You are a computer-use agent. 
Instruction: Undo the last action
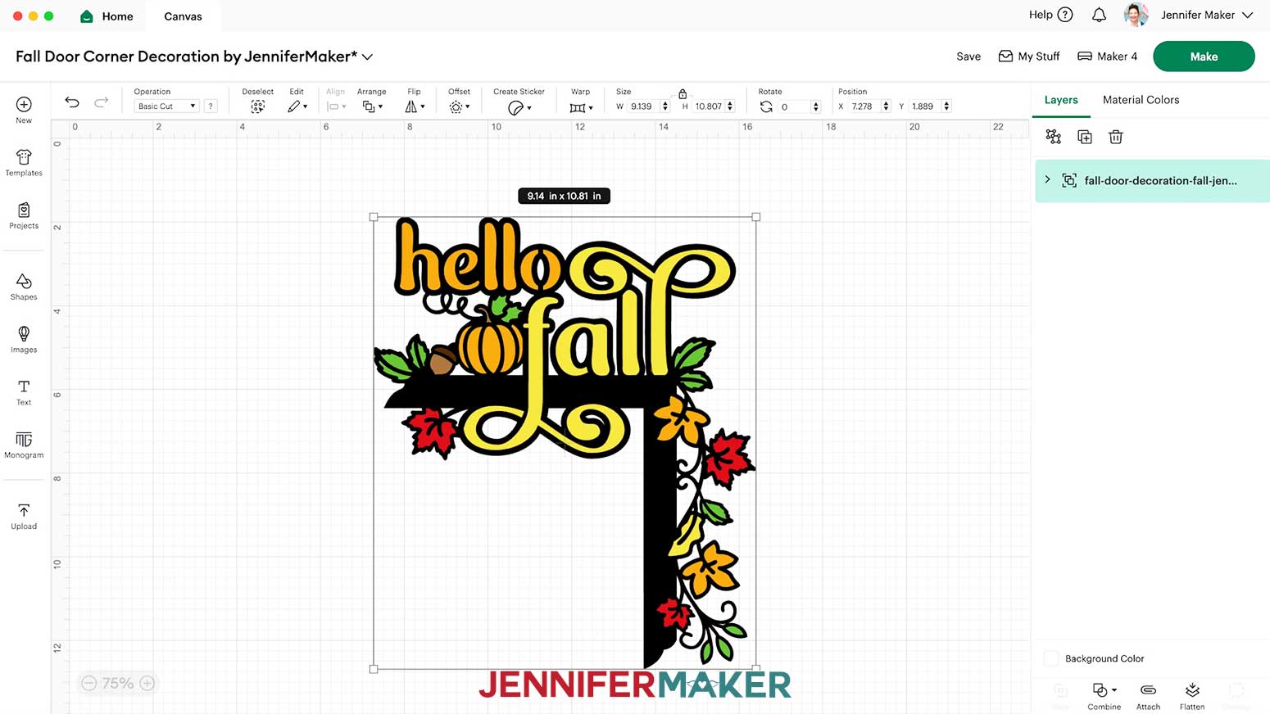(72, 102)
